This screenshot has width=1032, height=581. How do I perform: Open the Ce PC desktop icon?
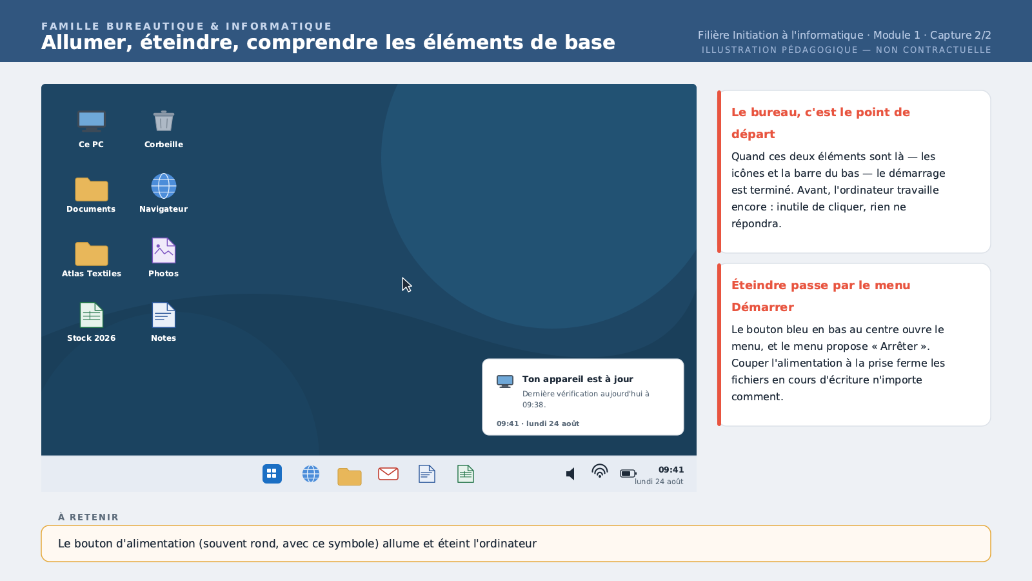pyautogui.click(x=91, y=128)
